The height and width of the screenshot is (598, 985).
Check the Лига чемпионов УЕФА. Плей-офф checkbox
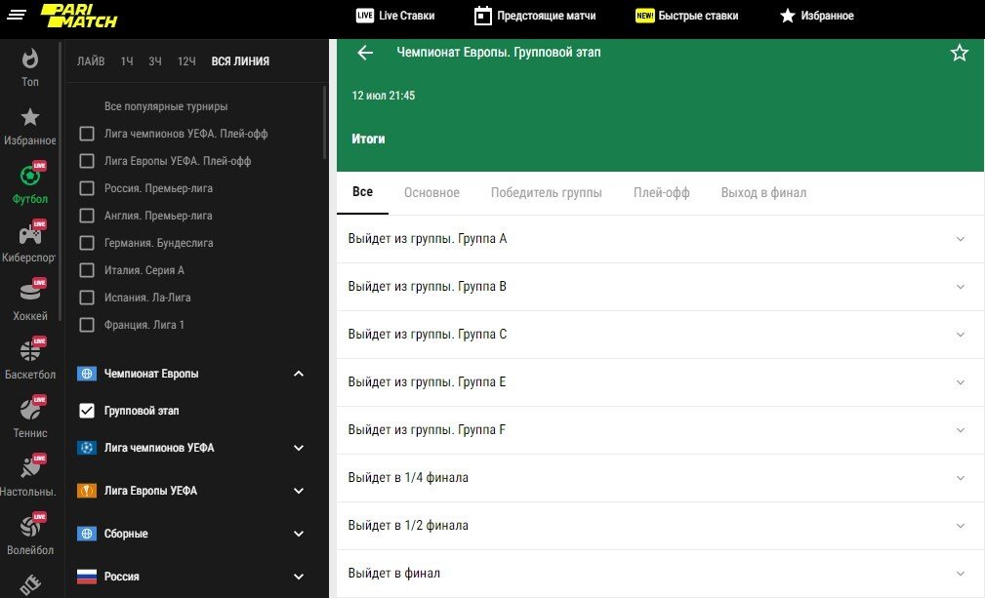point(87,134)
